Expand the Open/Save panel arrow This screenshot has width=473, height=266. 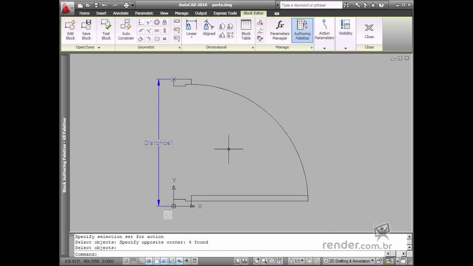tap(99, 48)
